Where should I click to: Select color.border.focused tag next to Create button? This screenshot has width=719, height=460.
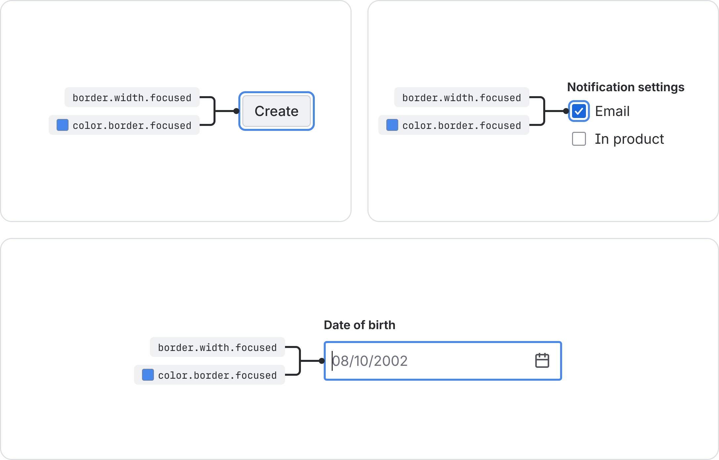[x=132, y=125]
